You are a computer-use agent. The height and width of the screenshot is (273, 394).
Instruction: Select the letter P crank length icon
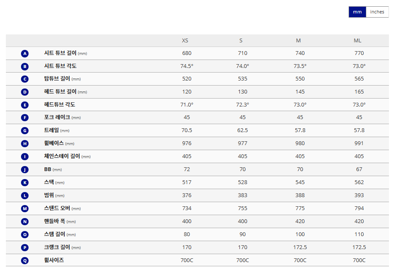click(x=25, y=247)
